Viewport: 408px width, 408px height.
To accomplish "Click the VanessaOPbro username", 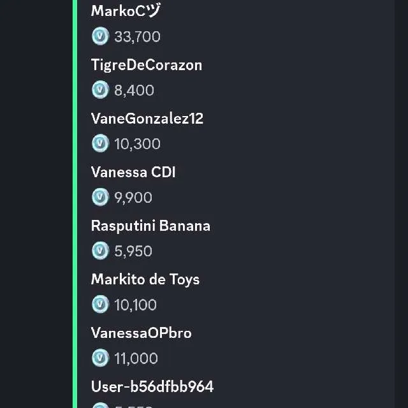I will click(x=141, y=333).
